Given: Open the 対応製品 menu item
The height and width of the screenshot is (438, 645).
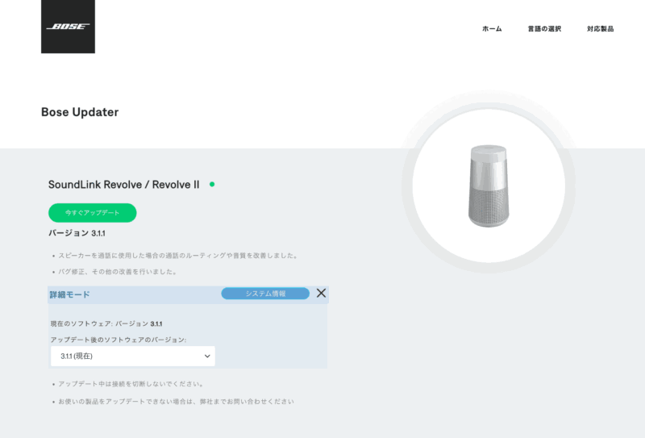Looking at the screenshot, I should click(x=600, y=29).
